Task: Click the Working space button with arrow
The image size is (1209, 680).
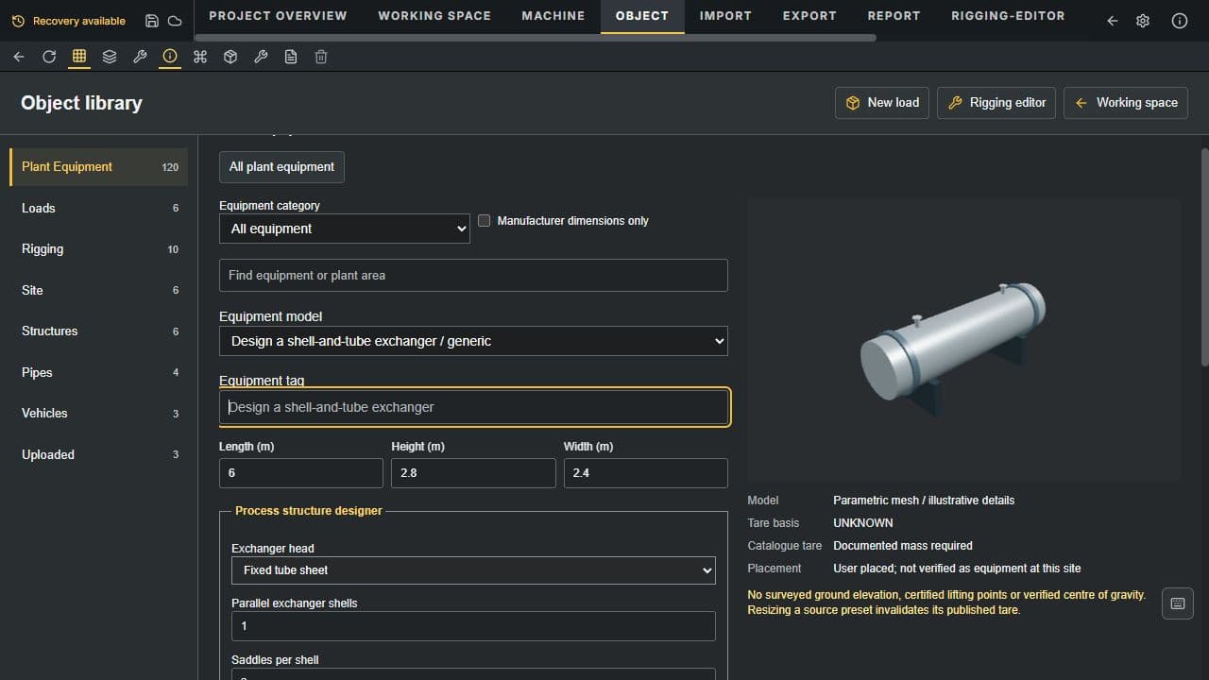Action: (1126, 103)
